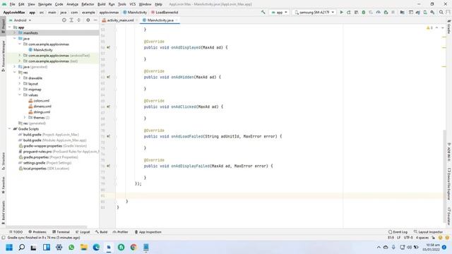Image resolution: width=452 pixels, height=254 pixels.
Task: Open Google Chrome from the taskbar
Action: (133, 248)
